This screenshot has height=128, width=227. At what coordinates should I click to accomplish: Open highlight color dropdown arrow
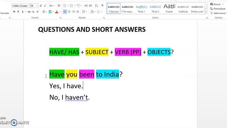(53, 12)
